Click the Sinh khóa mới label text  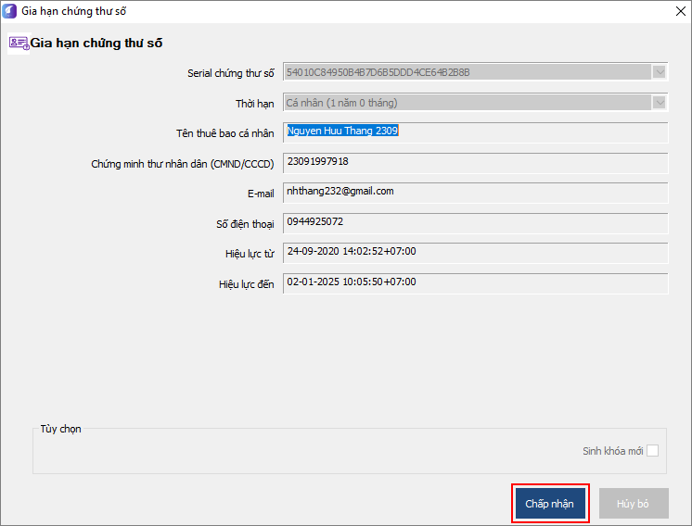[612, 451]
